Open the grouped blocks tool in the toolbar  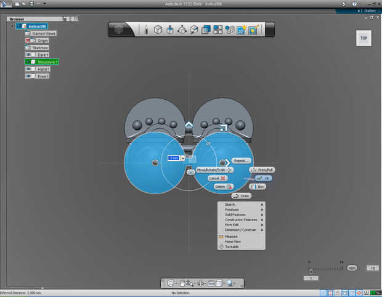click(x=229, y=30)
